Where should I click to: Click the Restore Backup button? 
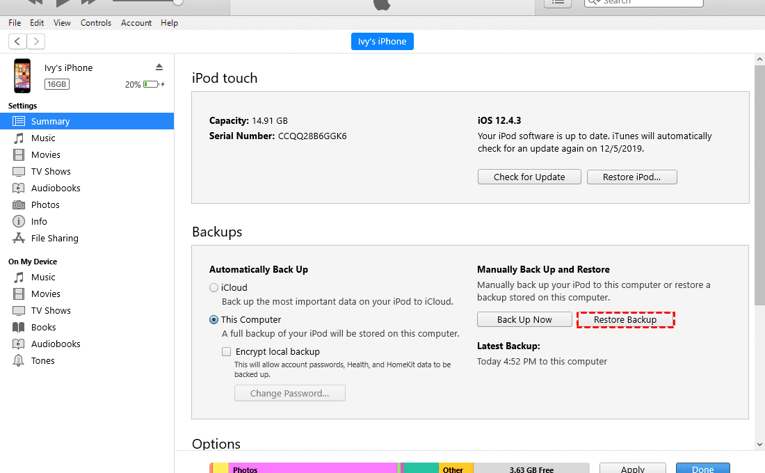[x=625, y=319]
